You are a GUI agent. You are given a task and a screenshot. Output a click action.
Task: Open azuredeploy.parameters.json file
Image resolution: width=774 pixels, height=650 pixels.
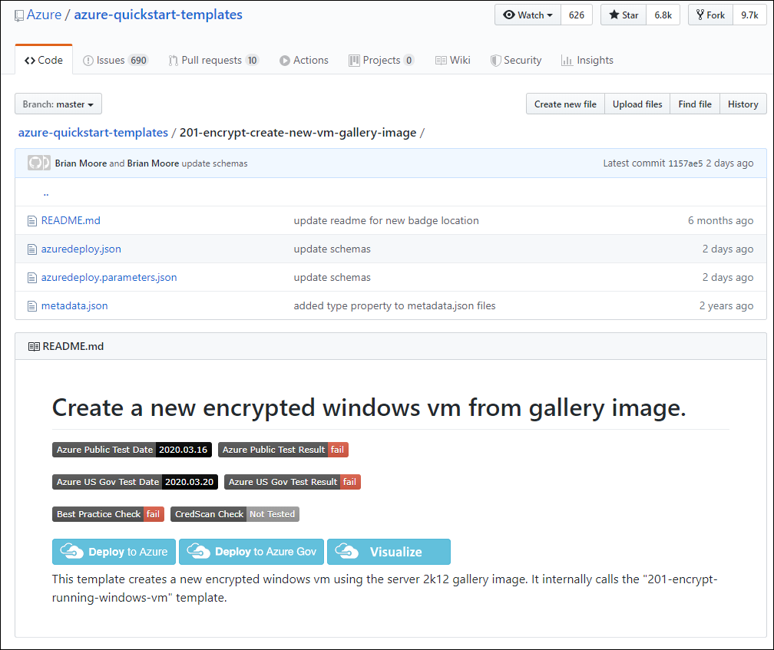[x=108, y=278]
